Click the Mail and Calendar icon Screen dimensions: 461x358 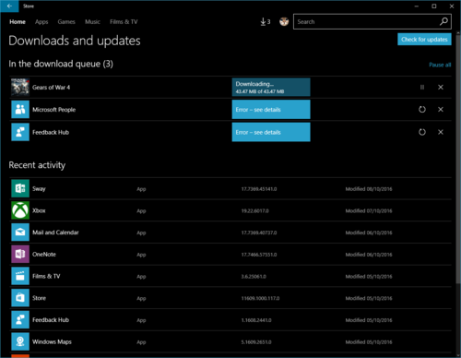coord(20,233)
